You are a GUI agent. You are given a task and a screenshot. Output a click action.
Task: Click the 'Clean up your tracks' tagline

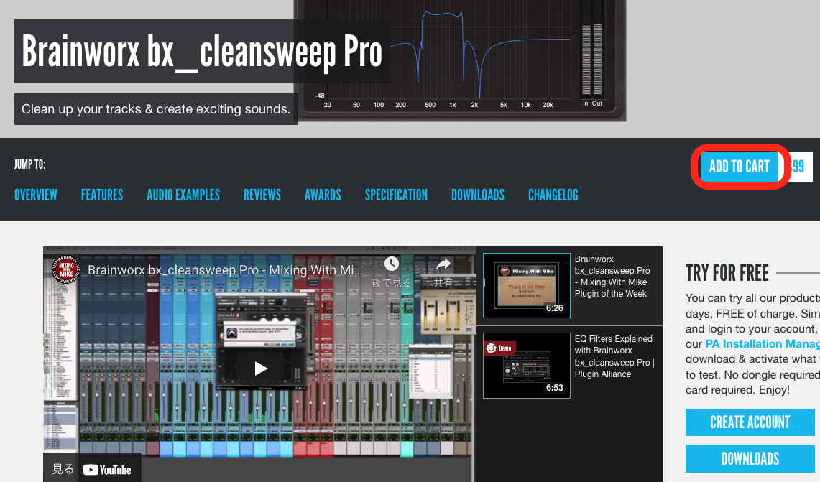click(x=156, y=109)
